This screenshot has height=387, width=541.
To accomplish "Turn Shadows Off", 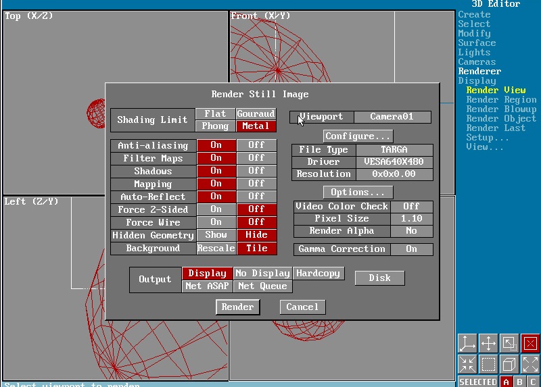I will click(x=257, y=171).
